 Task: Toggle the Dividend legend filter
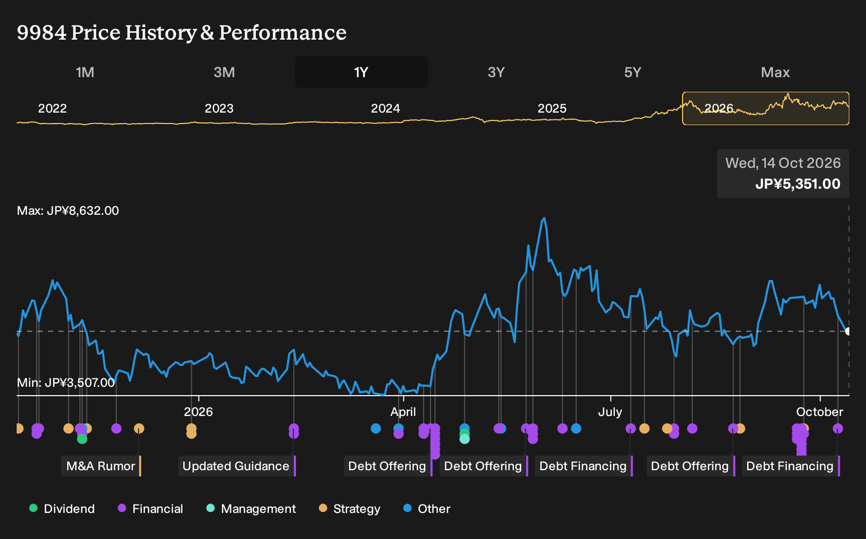coord(62,509)
